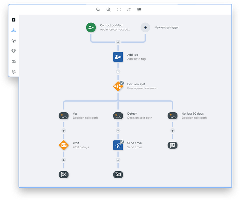Click the 'Ever opened an emai...' description
Viewport: 240px width, 200px height.
(143, 88)
